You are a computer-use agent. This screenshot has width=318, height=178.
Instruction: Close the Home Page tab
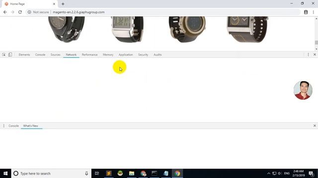click(54, 4)
